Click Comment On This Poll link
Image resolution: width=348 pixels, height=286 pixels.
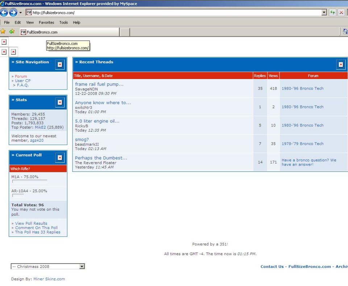(36, 228)
